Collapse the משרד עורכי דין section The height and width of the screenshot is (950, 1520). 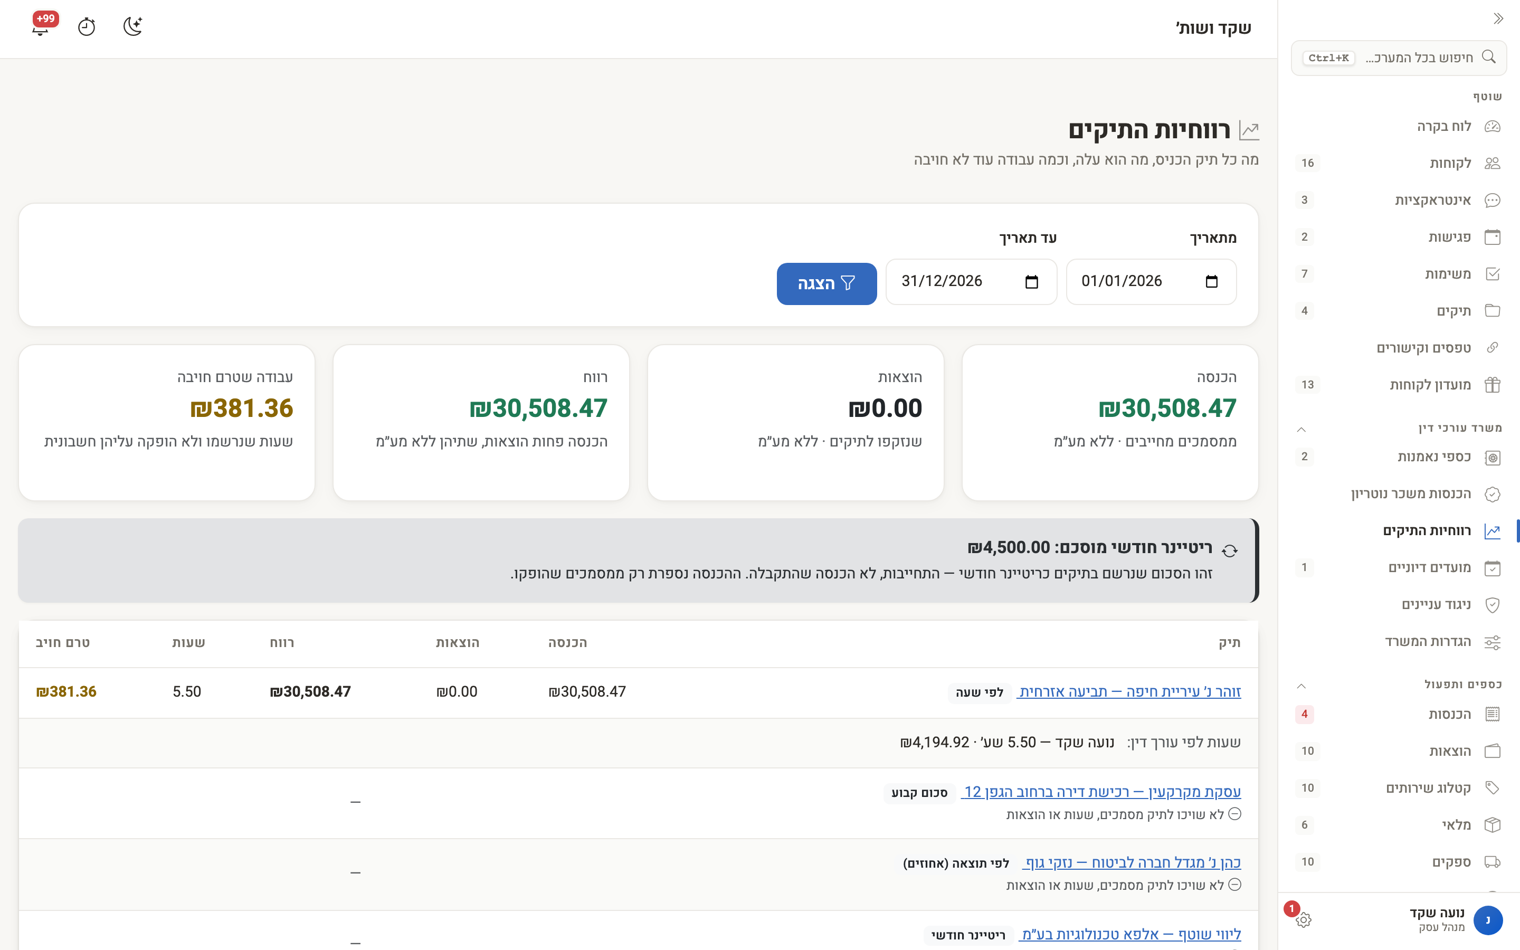(x=1301, y=429)
